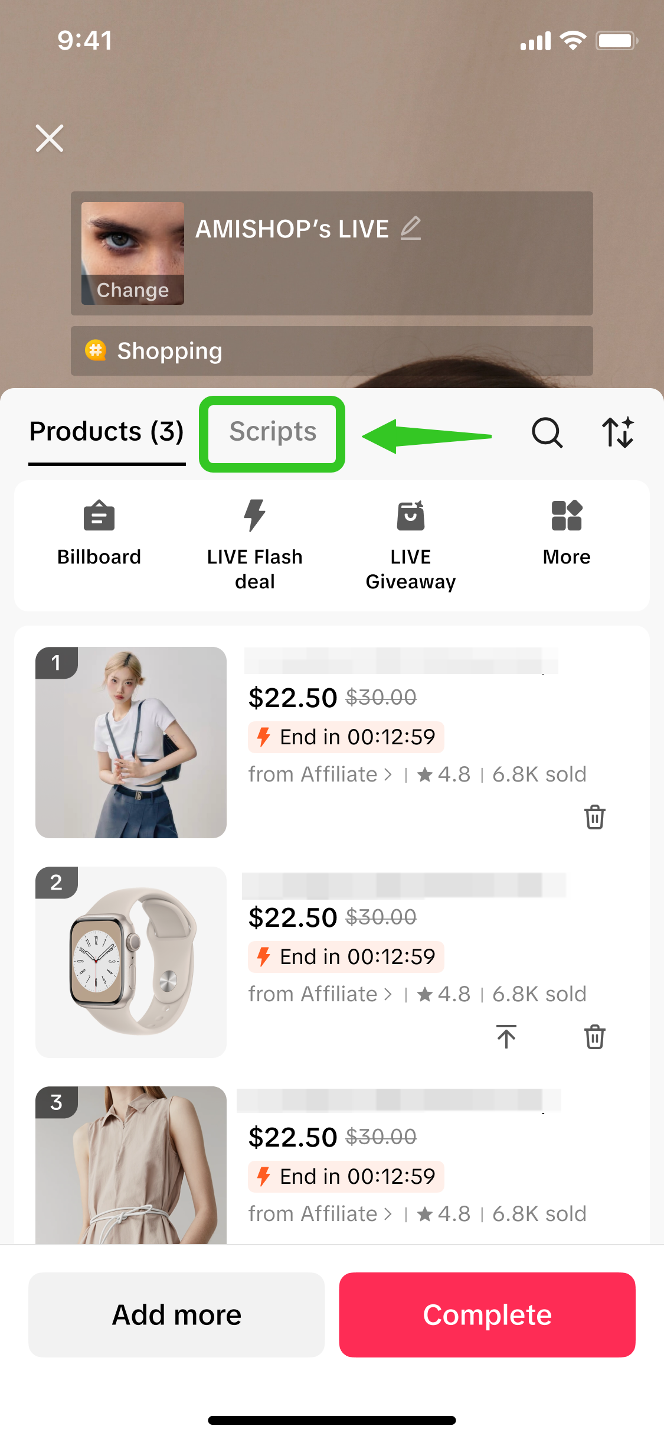Start a LIVE Flash deal

point(255,543)
